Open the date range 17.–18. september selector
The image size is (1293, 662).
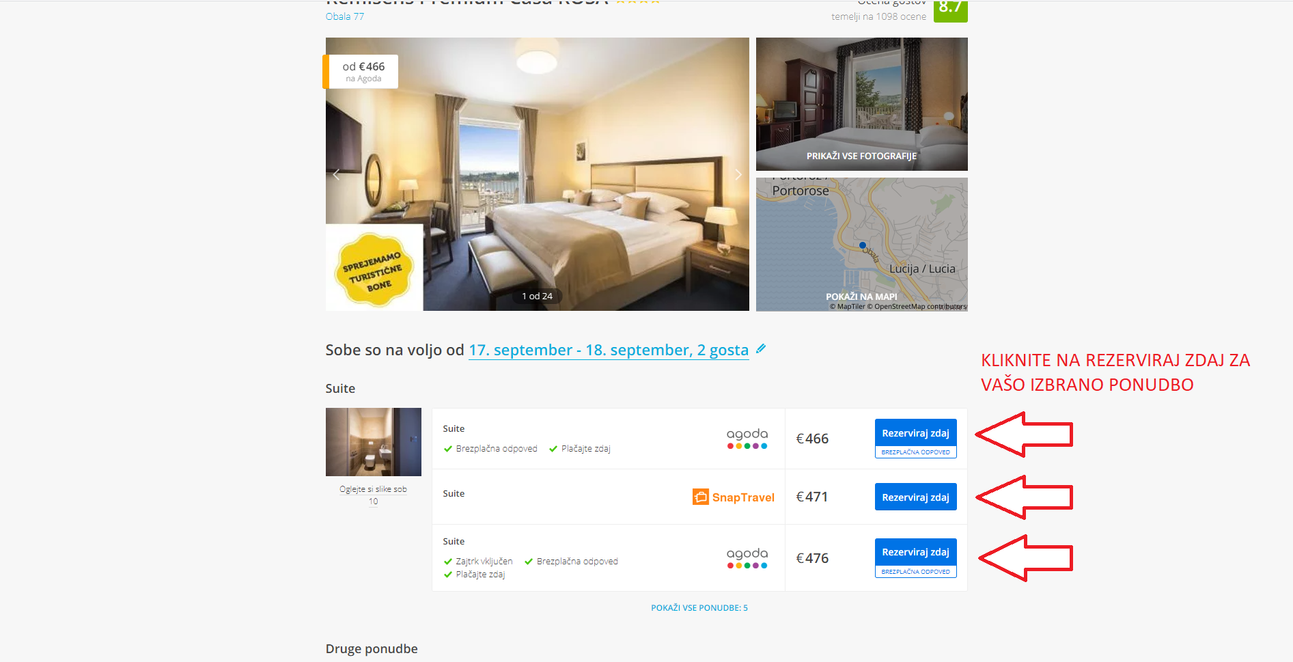point(609,350)
